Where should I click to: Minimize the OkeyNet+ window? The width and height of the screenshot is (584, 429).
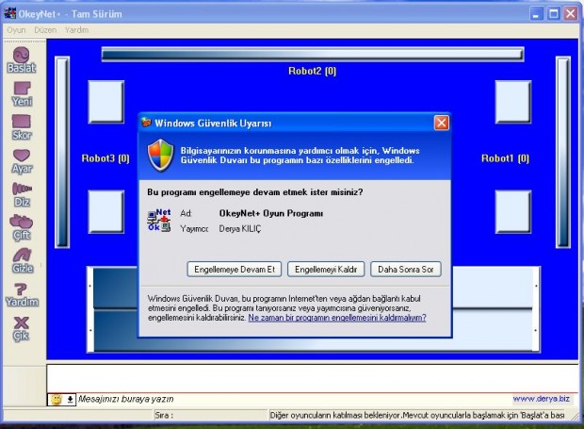[536, 14]
